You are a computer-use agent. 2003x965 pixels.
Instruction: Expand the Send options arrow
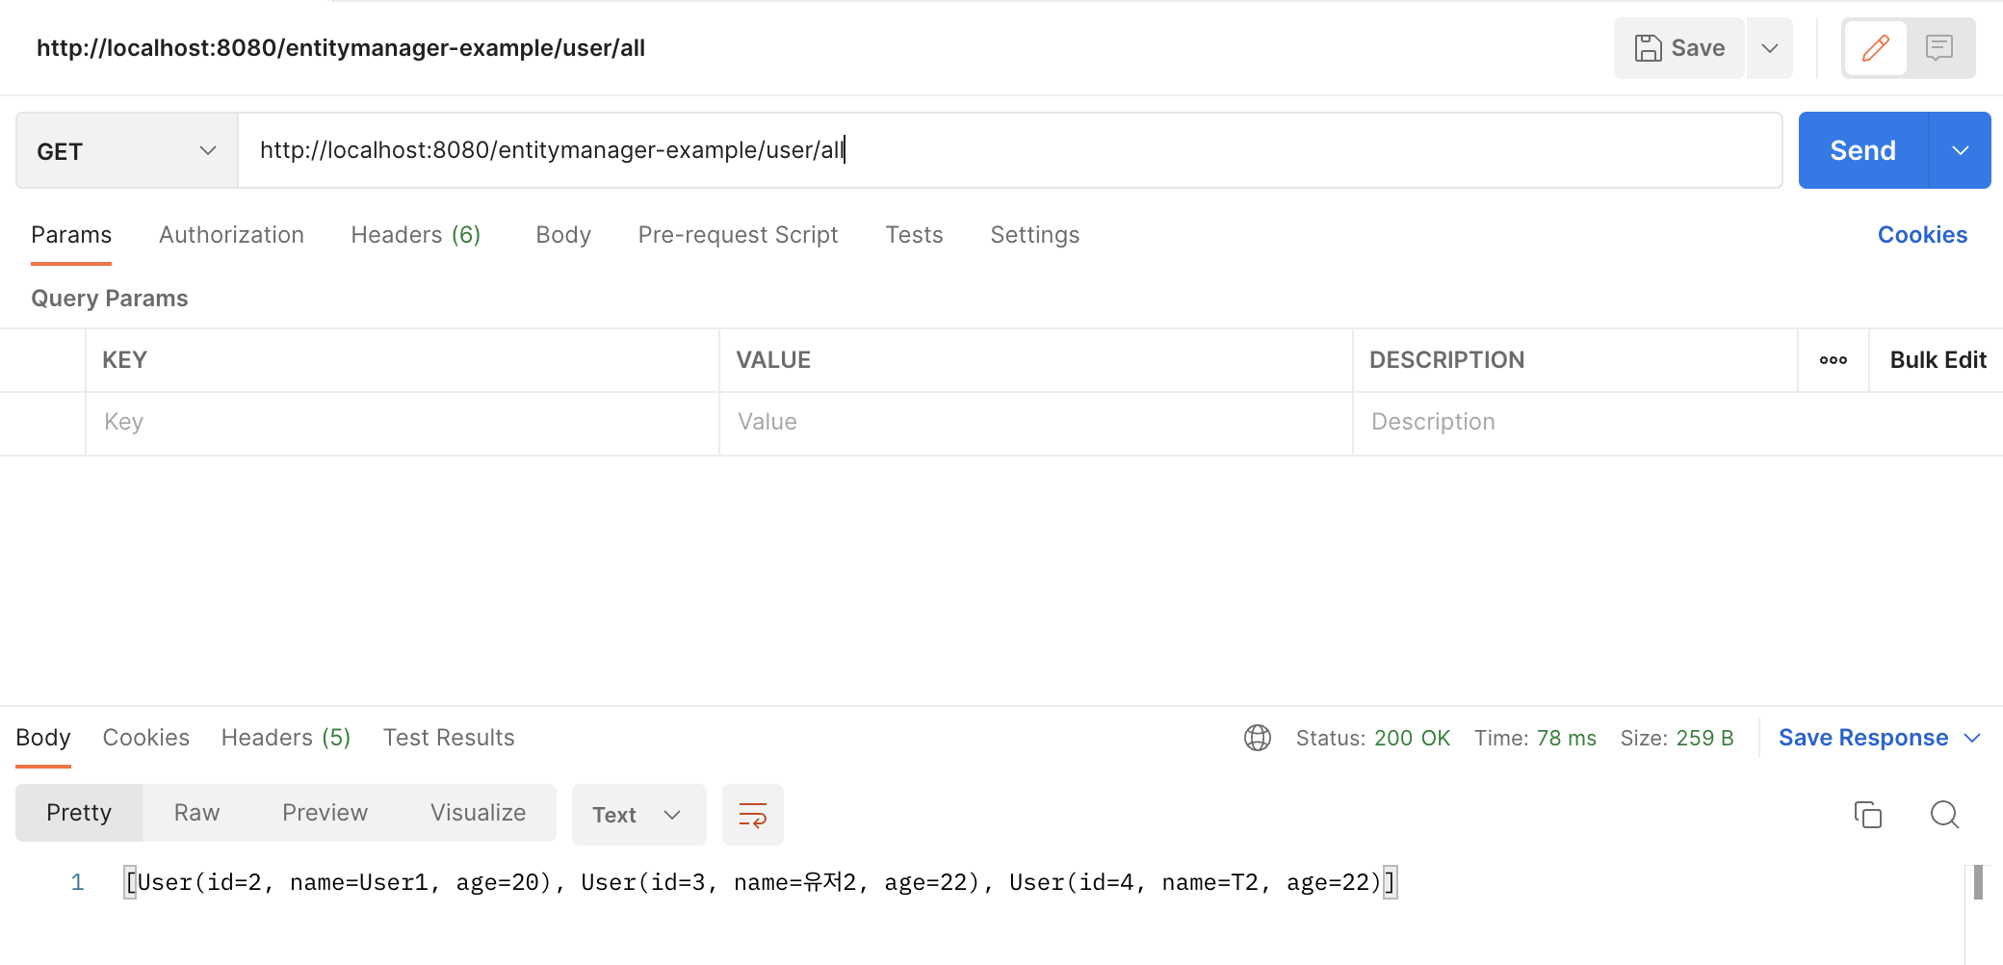1961,150
